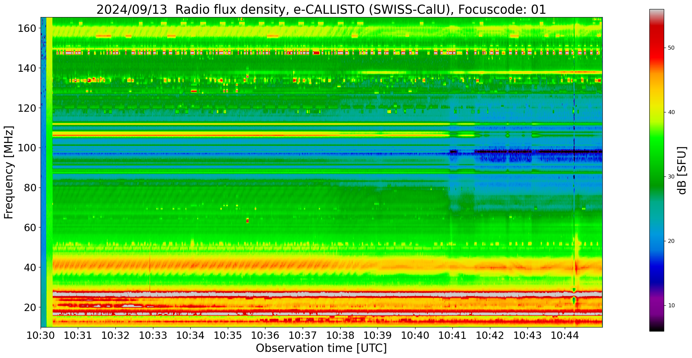Click the 10:31 time tick label

[78, 335]
